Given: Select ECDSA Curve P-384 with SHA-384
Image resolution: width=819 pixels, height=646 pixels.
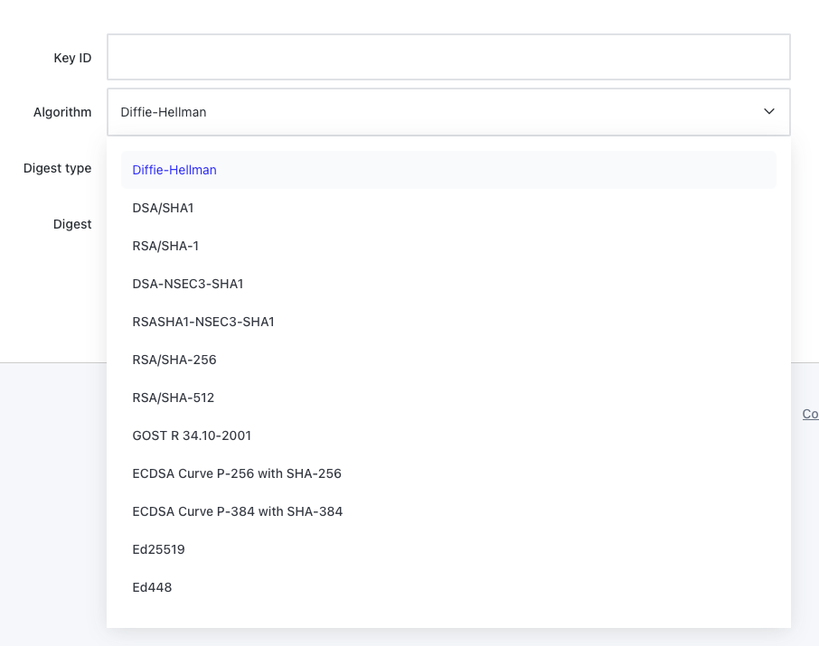Looking at the screenshot, I should [x=238, y=510].
